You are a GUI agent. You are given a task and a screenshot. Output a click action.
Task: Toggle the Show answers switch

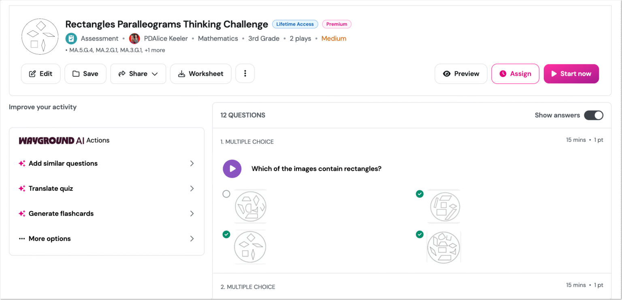(x=594, y=115)
